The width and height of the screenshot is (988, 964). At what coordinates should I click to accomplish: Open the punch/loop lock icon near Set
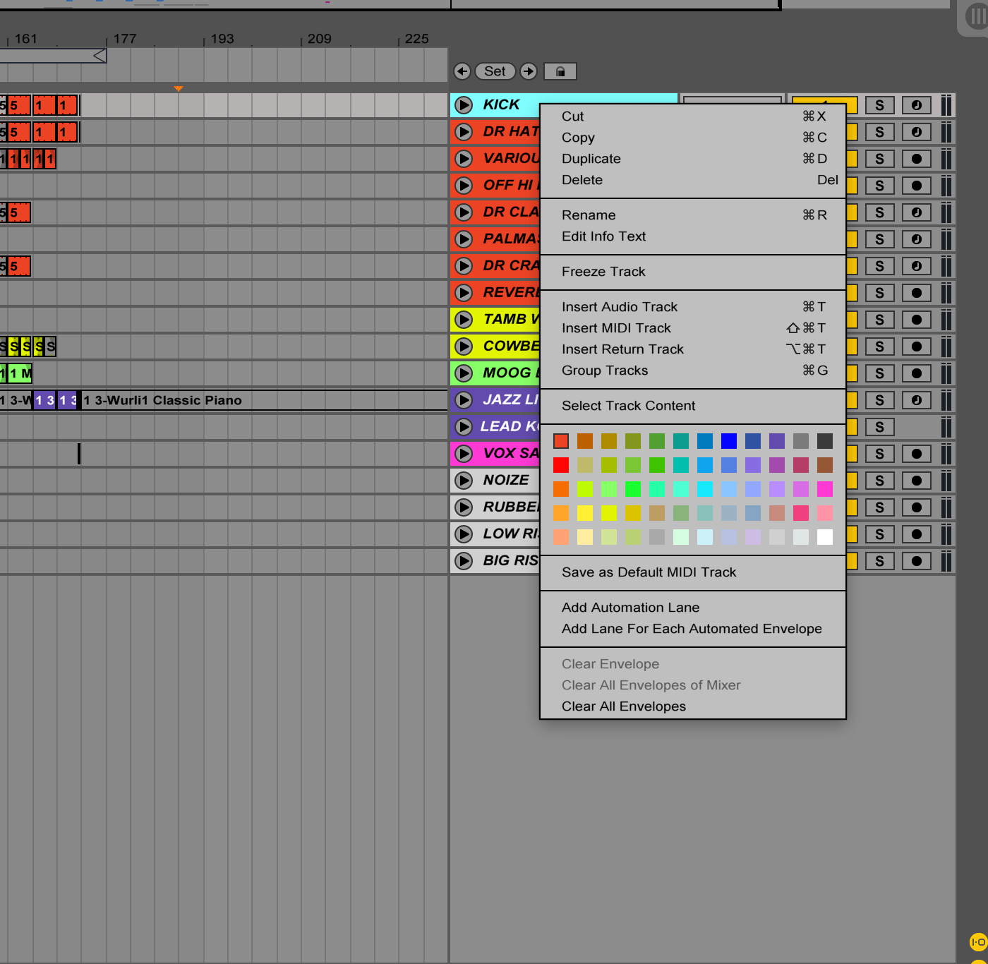click(561, 71)
